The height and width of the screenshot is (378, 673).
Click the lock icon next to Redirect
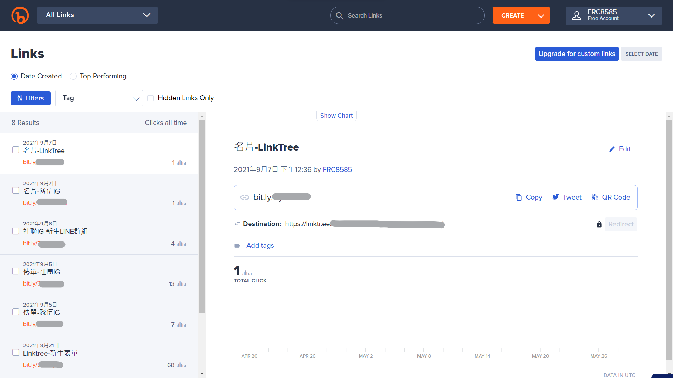click(599, 224)
